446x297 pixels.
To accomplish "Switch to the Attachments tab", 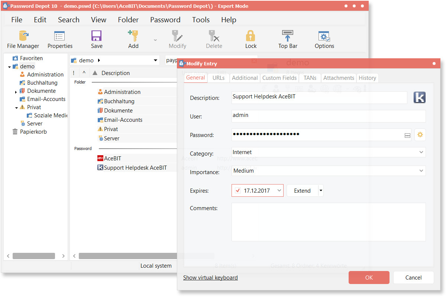I will (x=339, y=78).
